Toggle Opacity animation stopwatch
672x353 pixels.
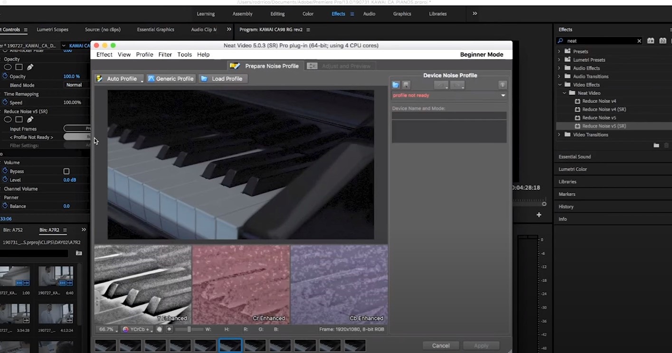(5, 76)
